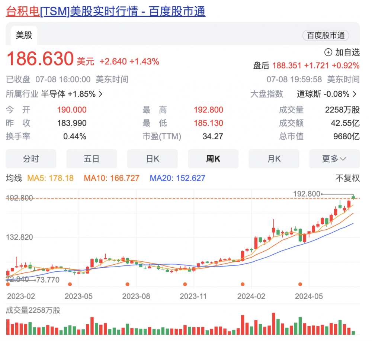
Task: Open the 更多 dropdown
Action: coord(334,159)
